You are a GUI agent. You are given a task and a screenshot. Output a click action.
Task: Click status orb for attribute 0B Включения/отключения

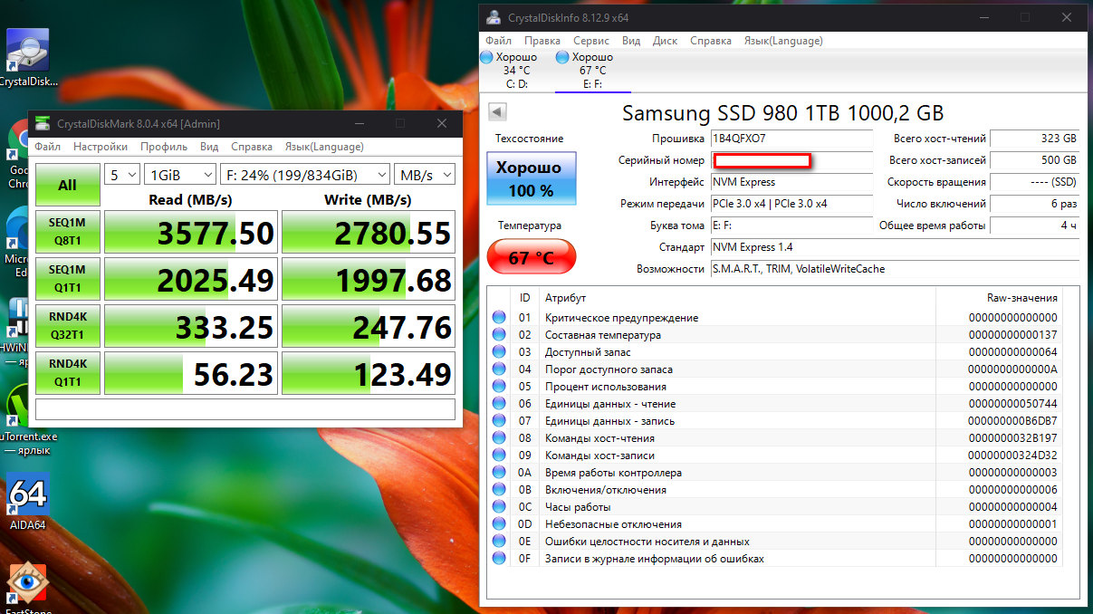499,490
